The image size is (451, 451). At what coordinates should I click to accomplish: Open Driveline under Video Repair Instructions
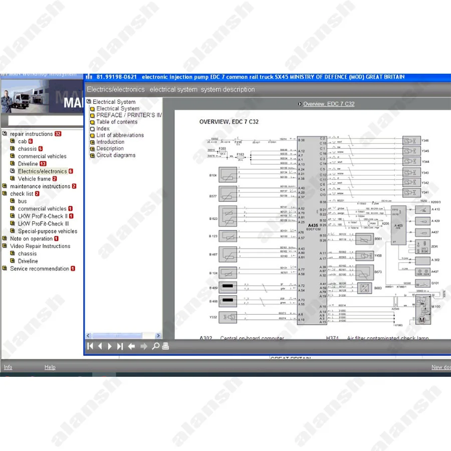coord(28,261)
